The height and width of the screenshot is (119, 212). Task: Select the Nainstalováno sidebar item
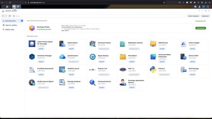[x=13, y=21]
